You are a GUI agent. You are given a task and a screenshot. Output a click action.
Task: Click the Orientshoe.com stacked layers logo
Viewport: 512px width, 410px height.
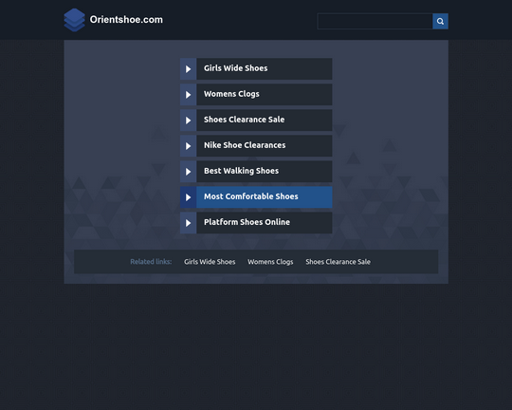click(75, 20)
